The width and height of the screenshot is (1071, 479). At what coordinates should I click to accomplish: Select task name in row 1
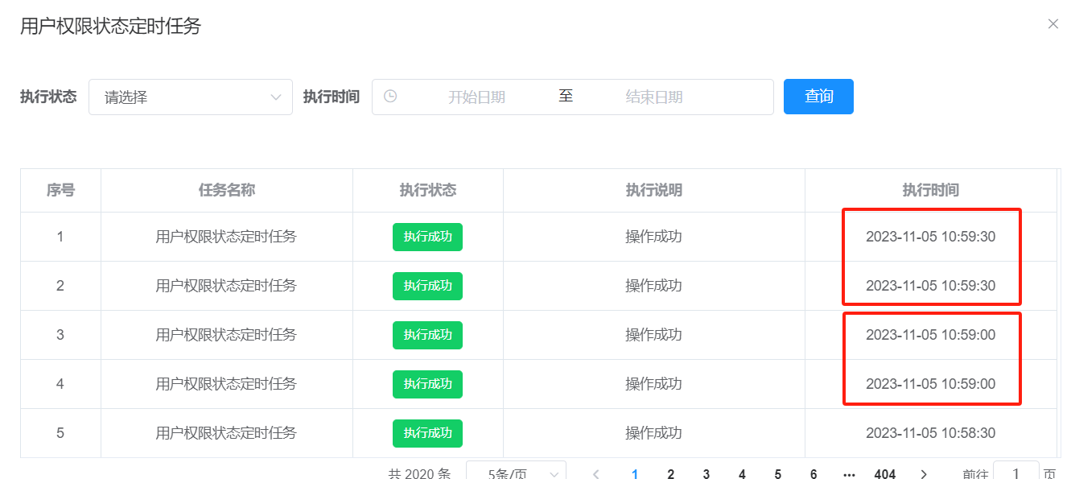coord(226,237)
